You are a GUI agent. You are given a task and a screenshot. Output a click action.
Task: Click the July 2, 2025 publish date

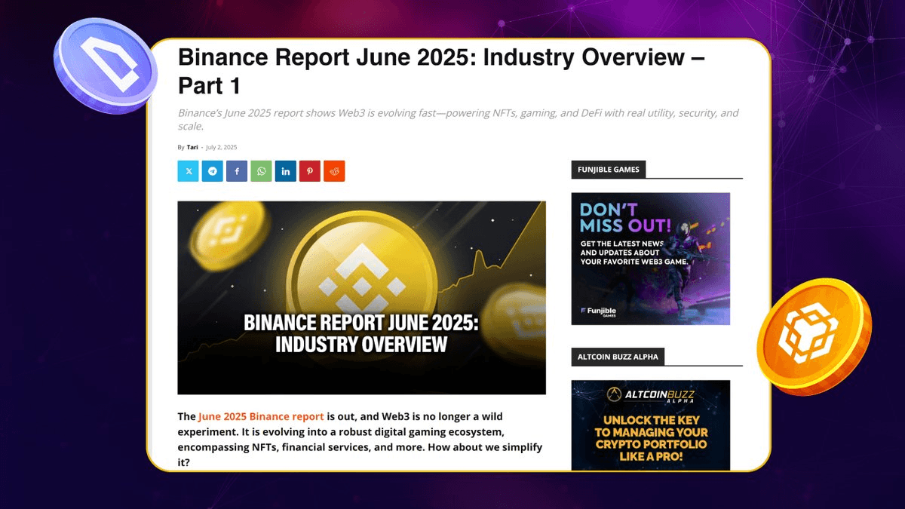(221, 147)
